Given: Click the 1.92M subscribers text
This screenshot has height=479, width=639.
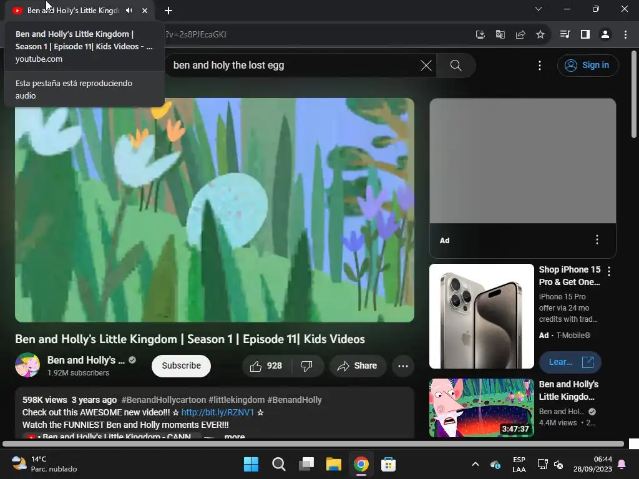Looking at the screenshot, I should [x=78, y=373].
